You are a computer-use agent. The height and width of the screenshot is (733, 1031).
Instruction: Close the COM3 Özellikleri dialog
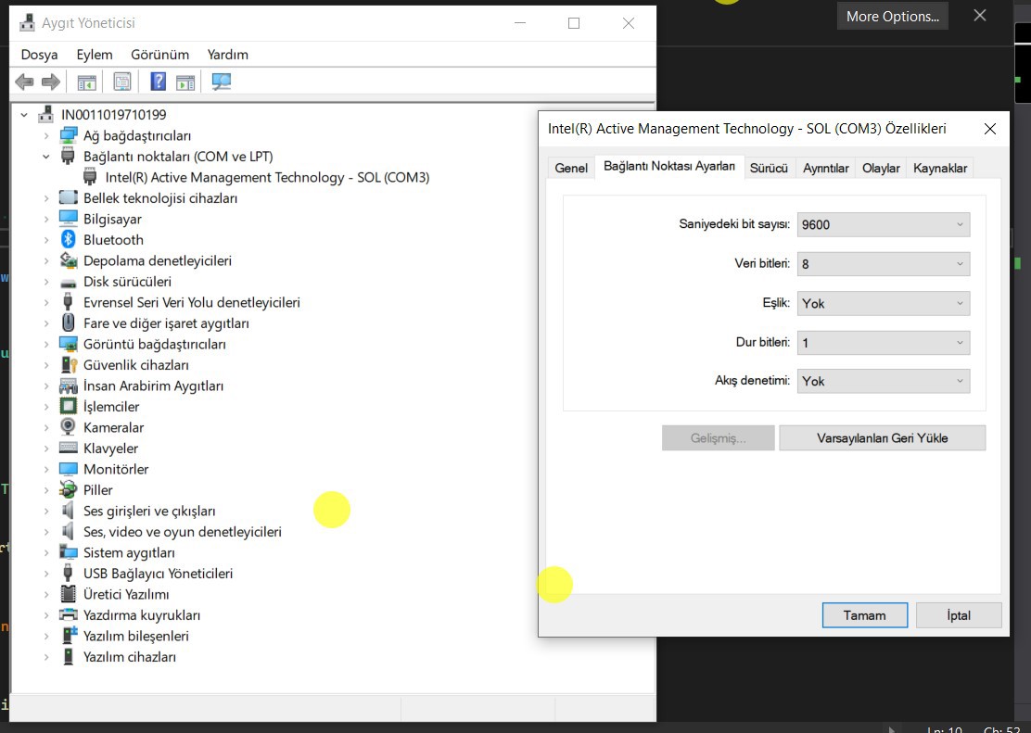(989, 129)
